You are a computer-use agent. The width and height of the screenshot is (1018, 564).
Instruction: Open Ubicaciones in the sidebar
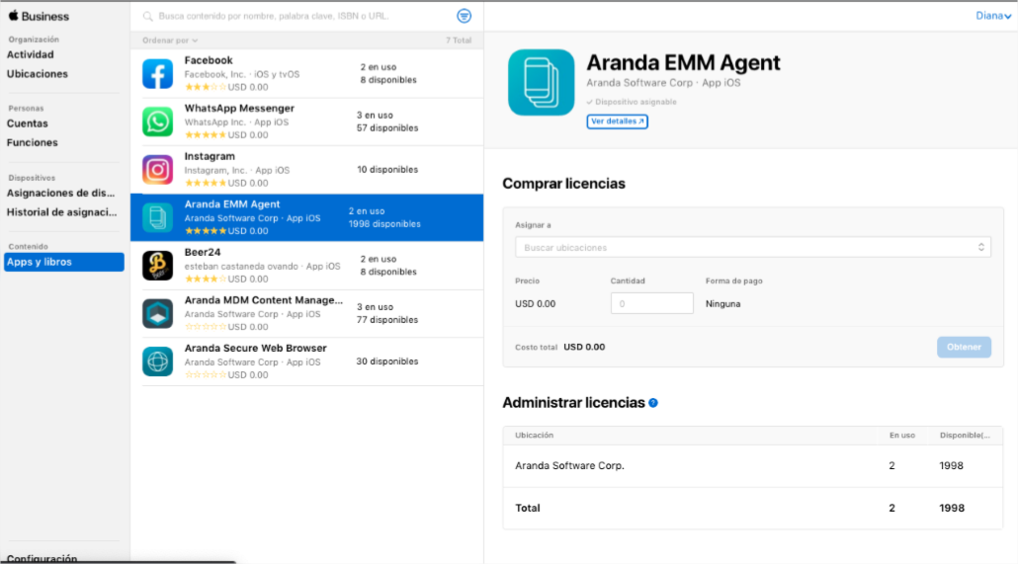click(37, 74)
